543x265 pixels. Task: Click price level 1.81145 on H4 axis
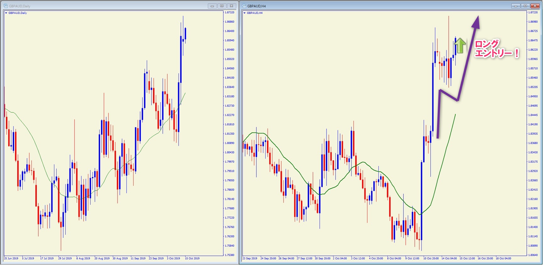point(533,236)
